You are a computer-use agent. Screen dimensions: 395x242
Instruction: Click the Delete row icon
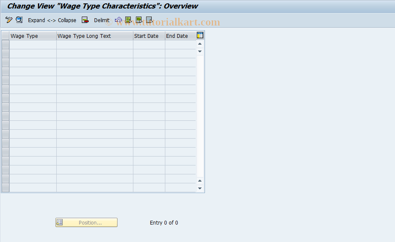(x=85, y=20)
